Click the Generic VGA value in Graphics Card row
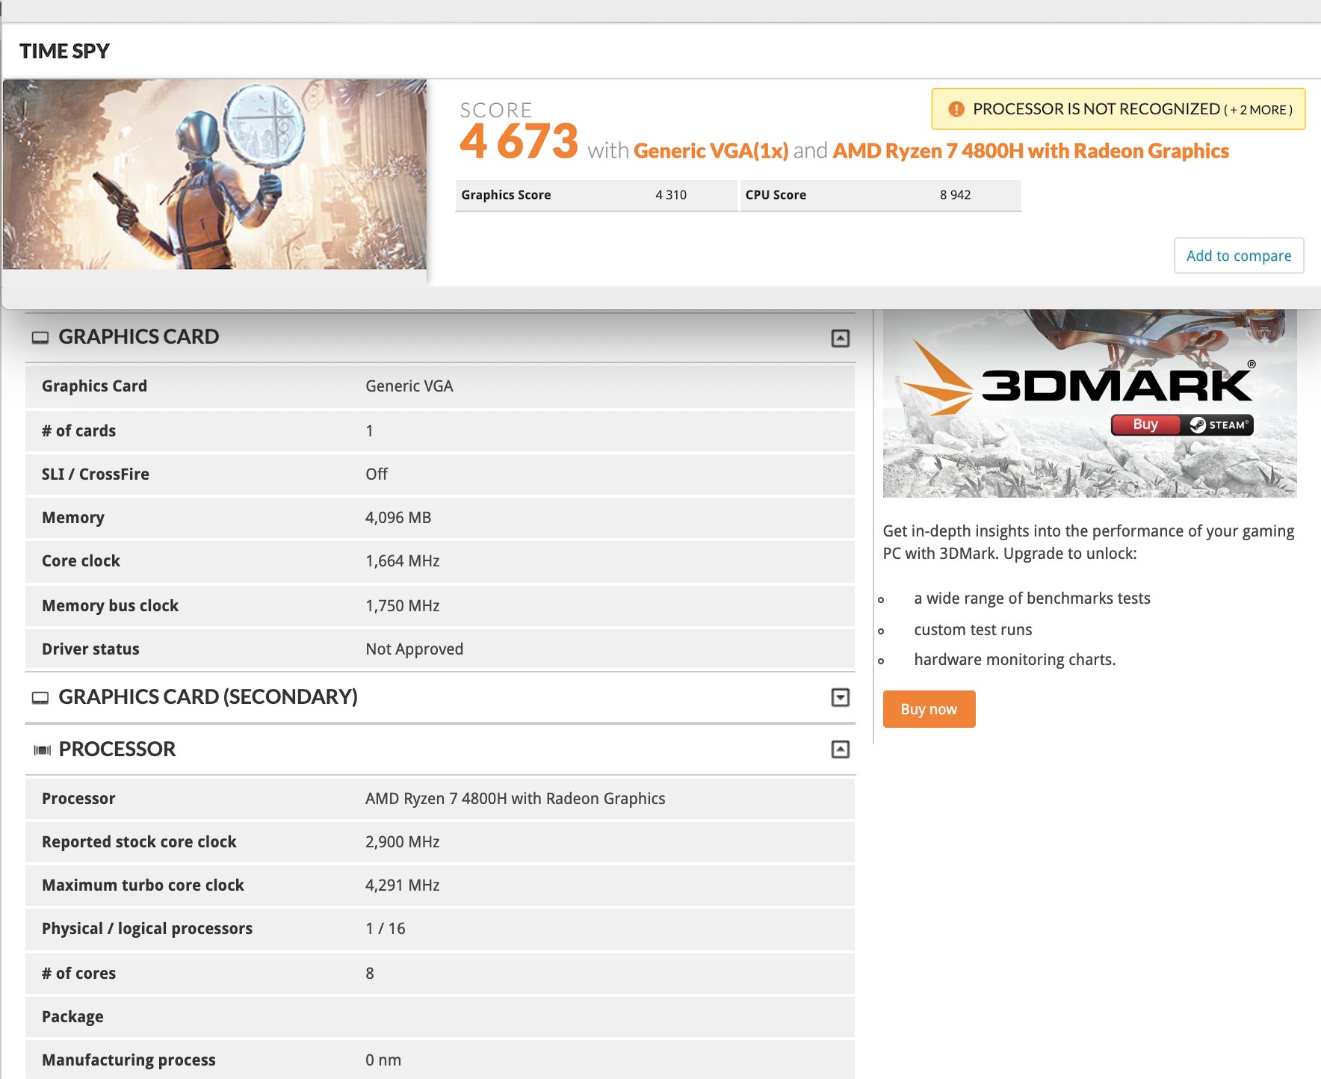This screenshot has height=1079, width=1321. (x=409, y=386)
